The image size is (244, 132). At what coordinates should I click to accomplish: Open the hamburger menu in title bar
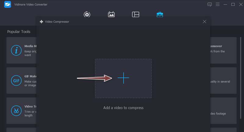217,4
